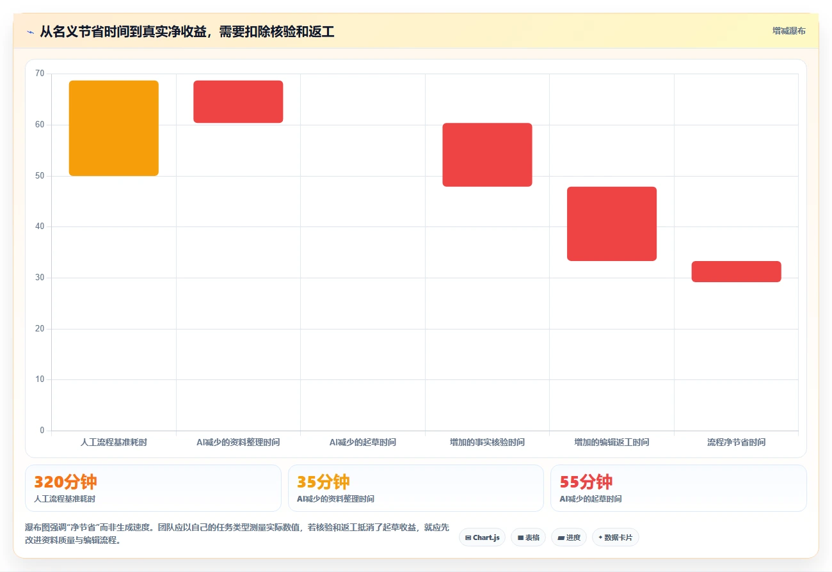
Task: Click the 增减瀑布 badge in the header
Action: [x=788, y=31]
